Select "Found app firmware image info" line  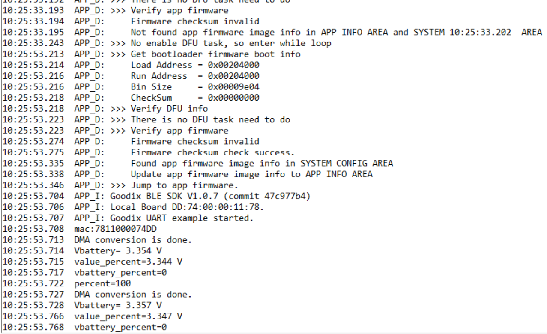pos(262,163)
